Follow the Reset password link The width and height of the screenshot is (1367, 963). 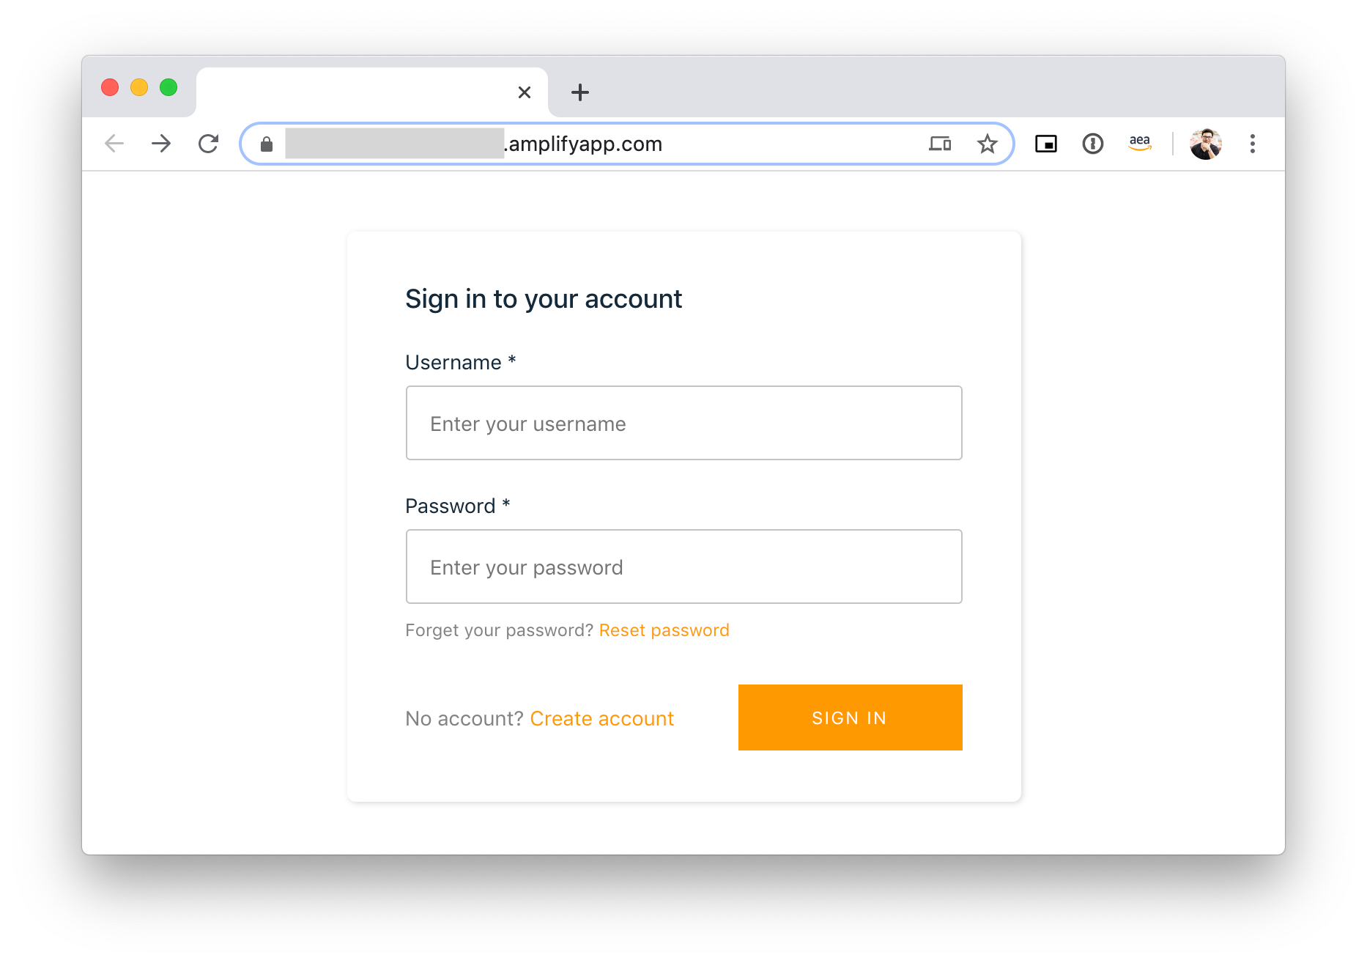664,630
